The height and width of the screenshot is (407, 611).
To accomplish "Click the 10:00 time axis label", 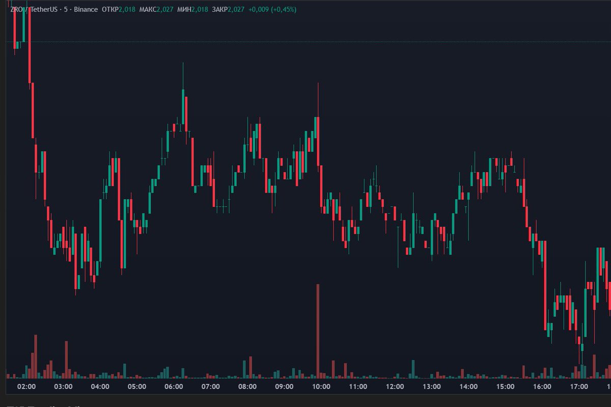I will (x=321, y=387).
